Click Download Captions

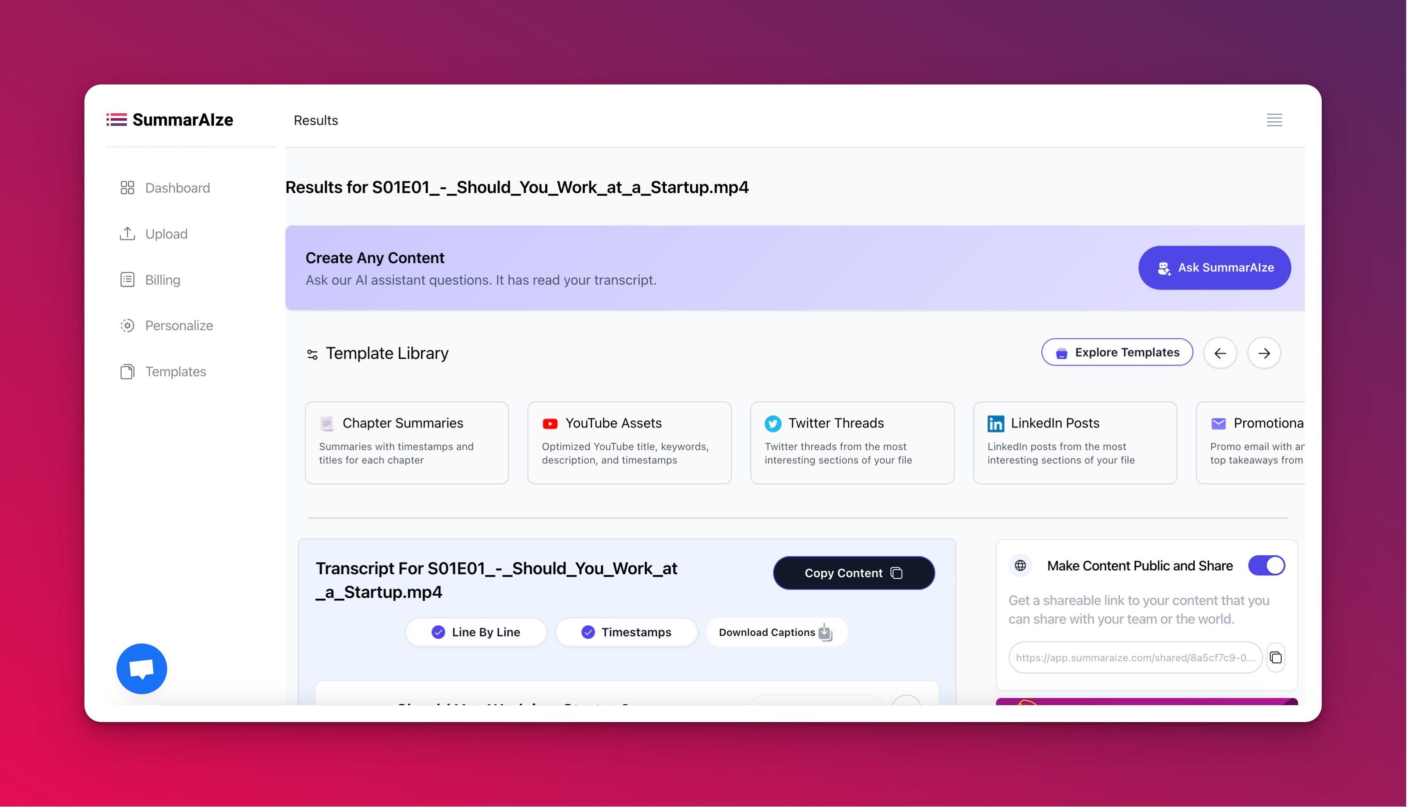coord(776,632)
